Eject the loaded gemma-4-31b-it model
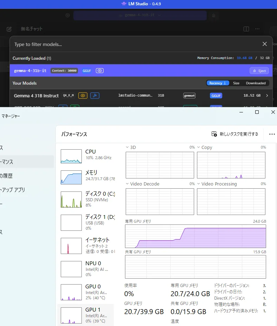Screen dimensions: 277x326 (259, 71)
